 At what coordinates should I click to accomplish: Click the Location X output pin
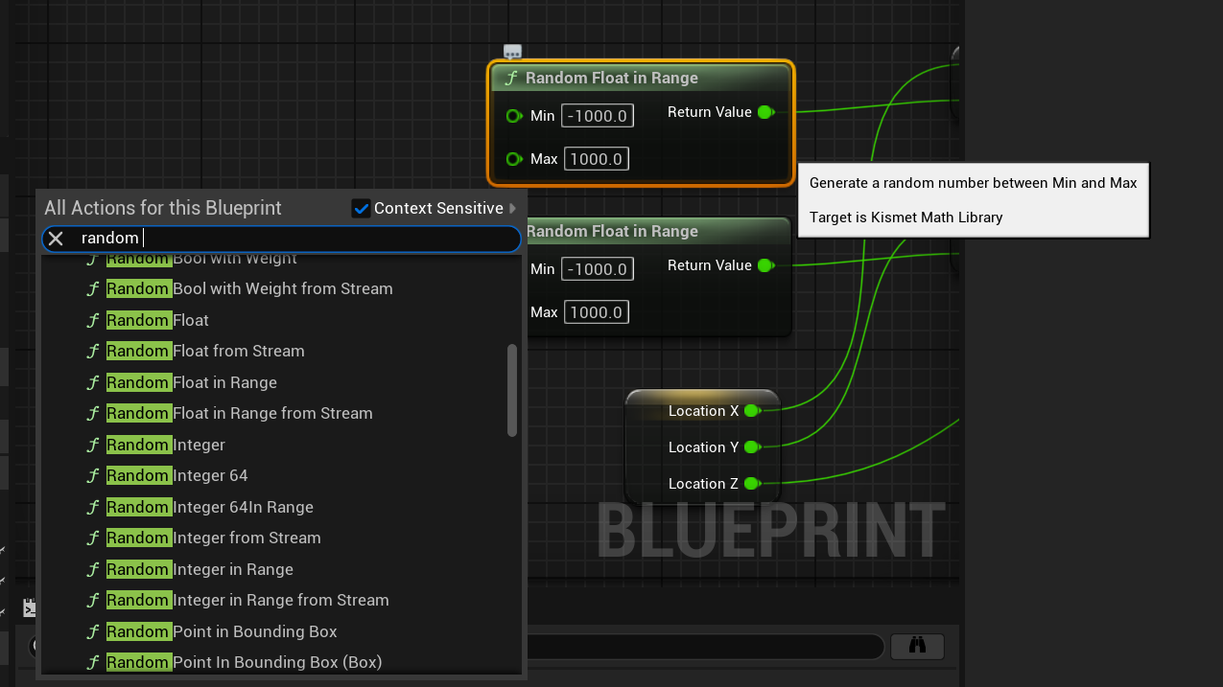coord(752,411)
